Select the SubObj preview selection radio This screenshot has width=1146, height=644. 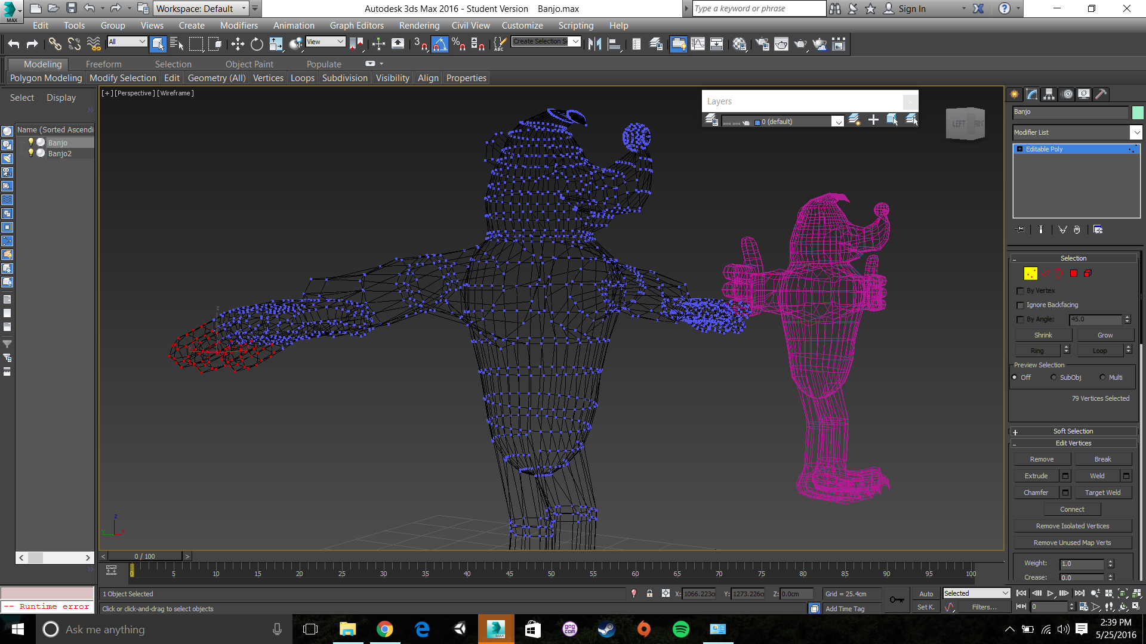1053,377
